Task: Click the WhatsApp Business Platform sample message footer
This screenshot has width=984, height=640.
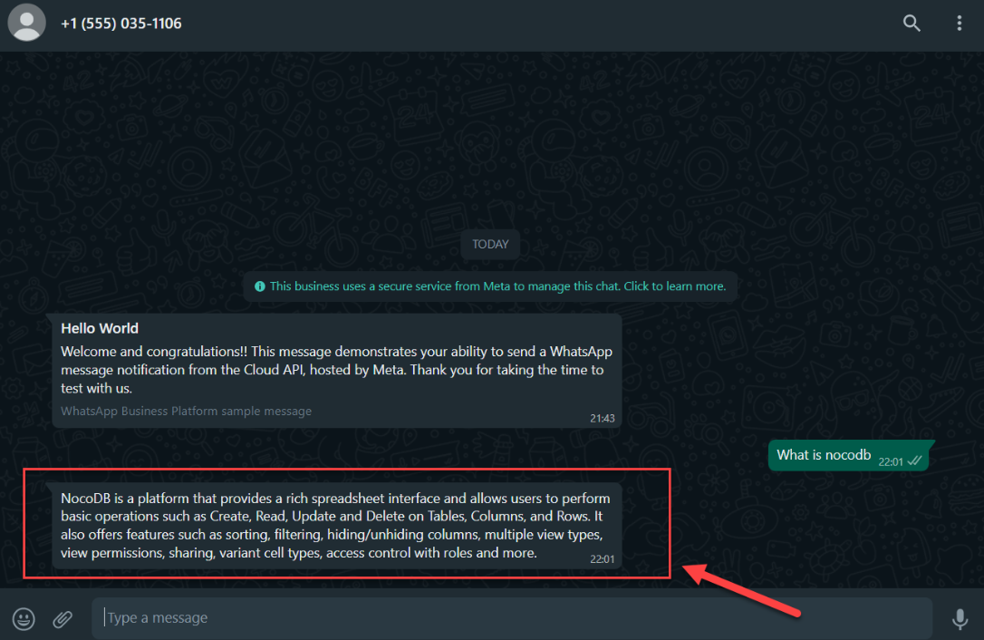Action: (x=186, y=412)
